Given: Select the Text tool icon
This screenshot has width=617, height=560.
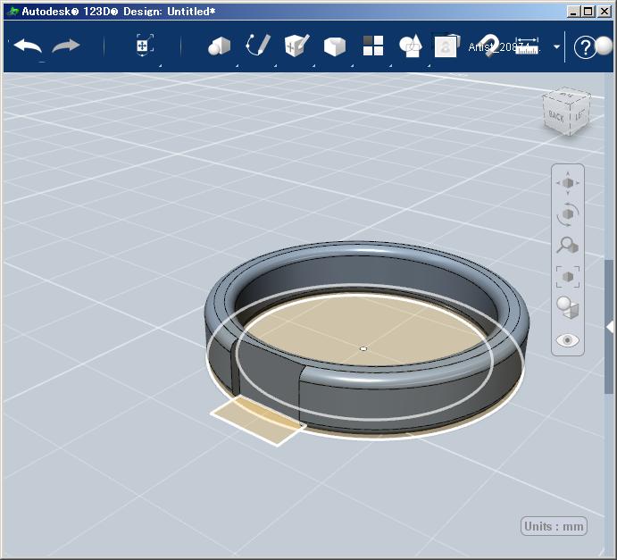Looking at the screenshot, I should [446, 46].
